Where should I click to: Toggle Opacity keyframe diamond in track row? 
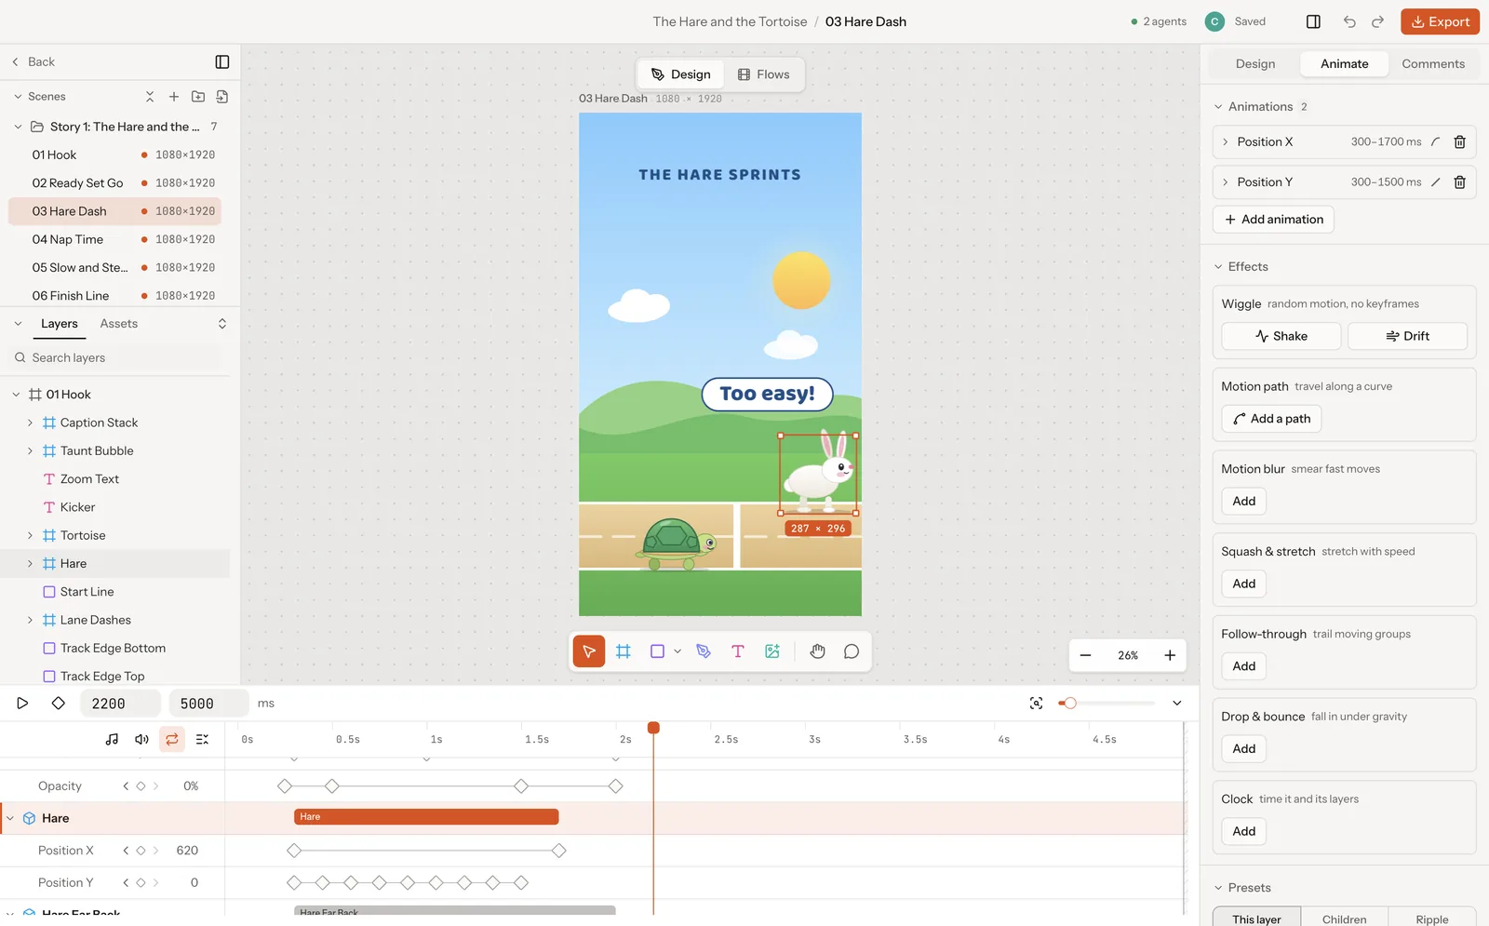(141, 786)
